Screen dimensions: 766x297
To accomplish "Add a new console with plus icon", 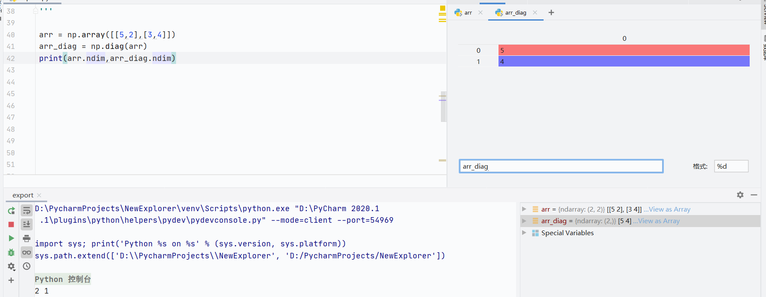I will [11, 280].
